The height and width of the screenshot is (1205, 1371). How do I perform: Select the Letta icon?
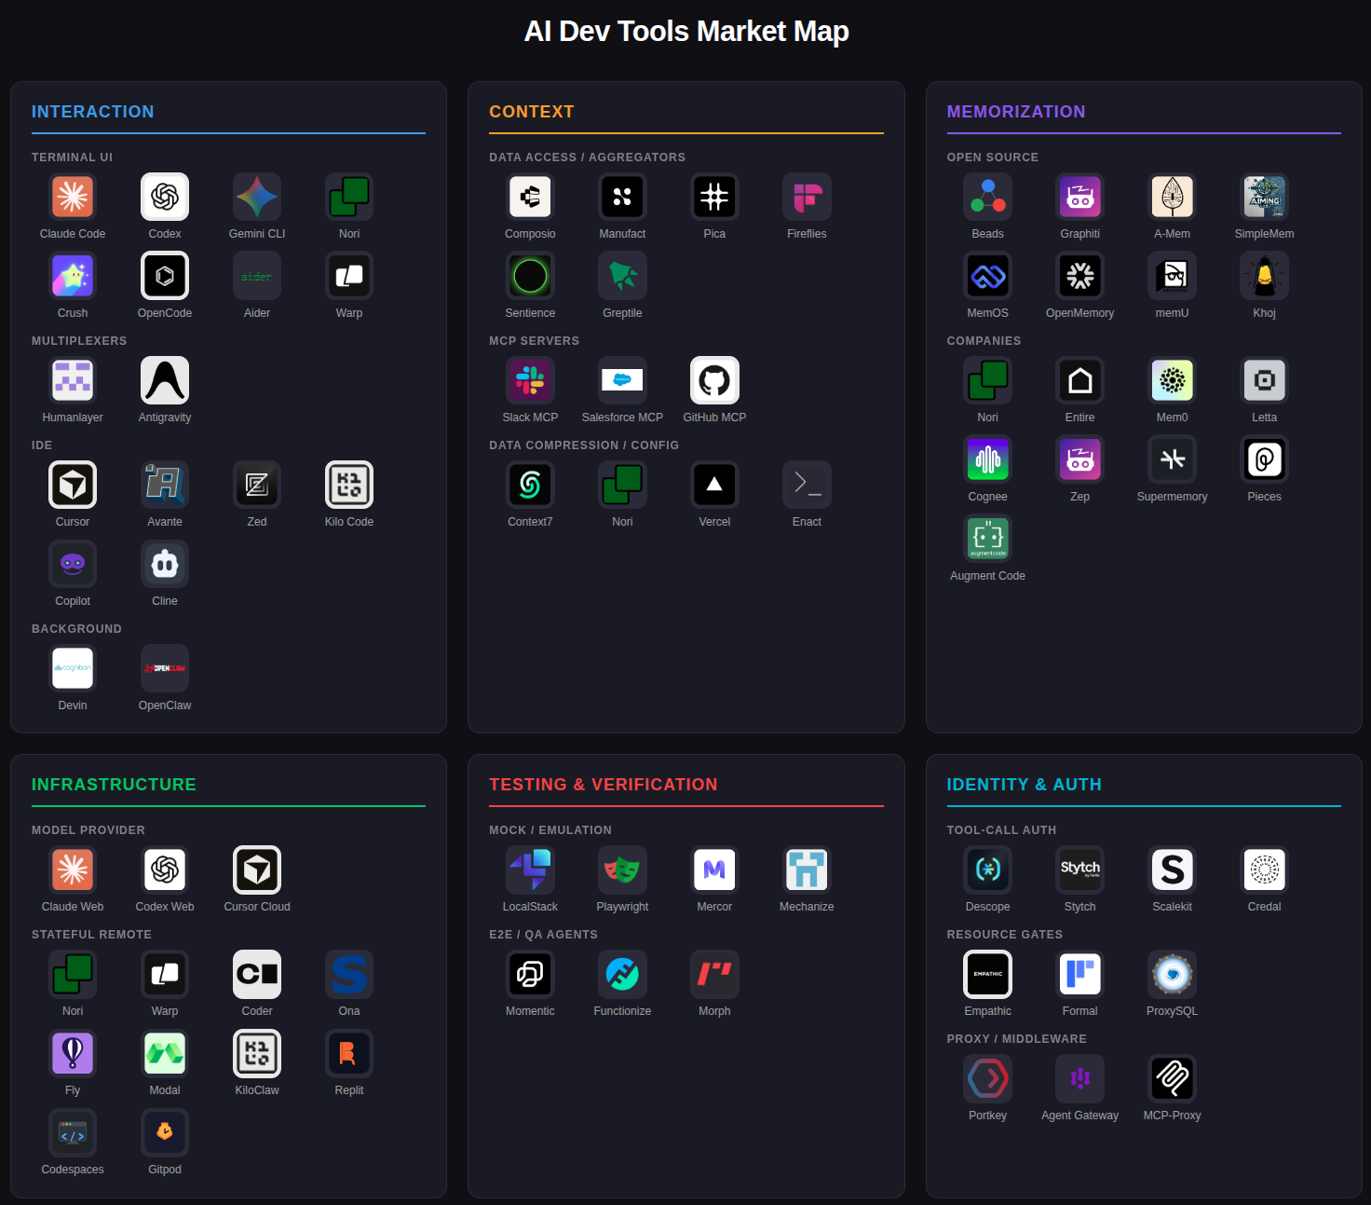(1265, 380)
